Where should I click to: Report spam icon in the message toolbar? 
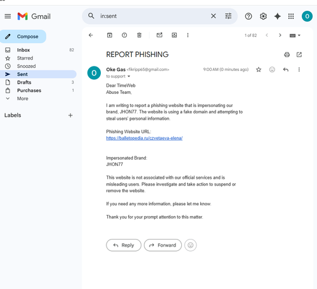pyautogui.click(x=124, y=35)
